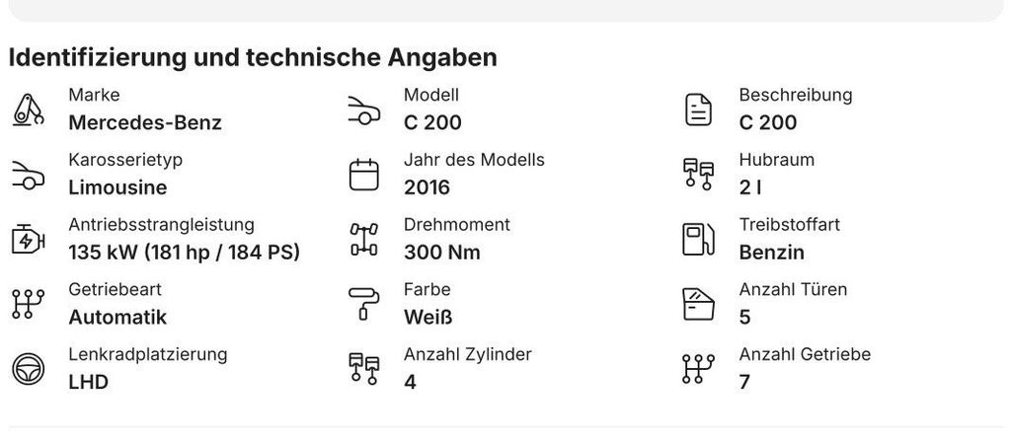Click the Beschreibung document icon

coord(698,110)
